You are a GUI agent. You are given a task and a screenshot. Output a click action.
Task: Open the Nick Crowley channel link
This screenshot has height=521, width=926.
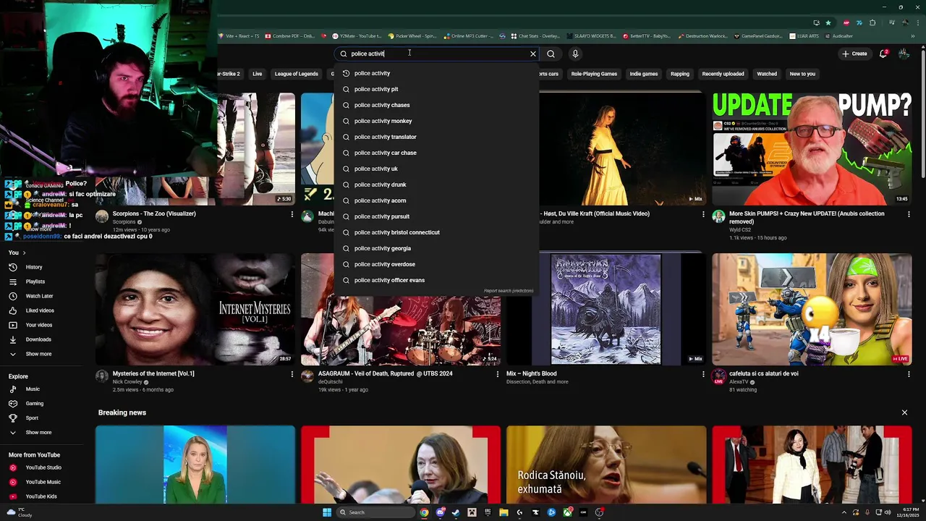pyautogui.click(x=127, y=382)
